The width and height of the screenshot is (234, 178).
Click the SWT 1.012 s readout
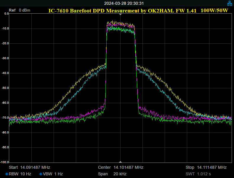[198, 174]
